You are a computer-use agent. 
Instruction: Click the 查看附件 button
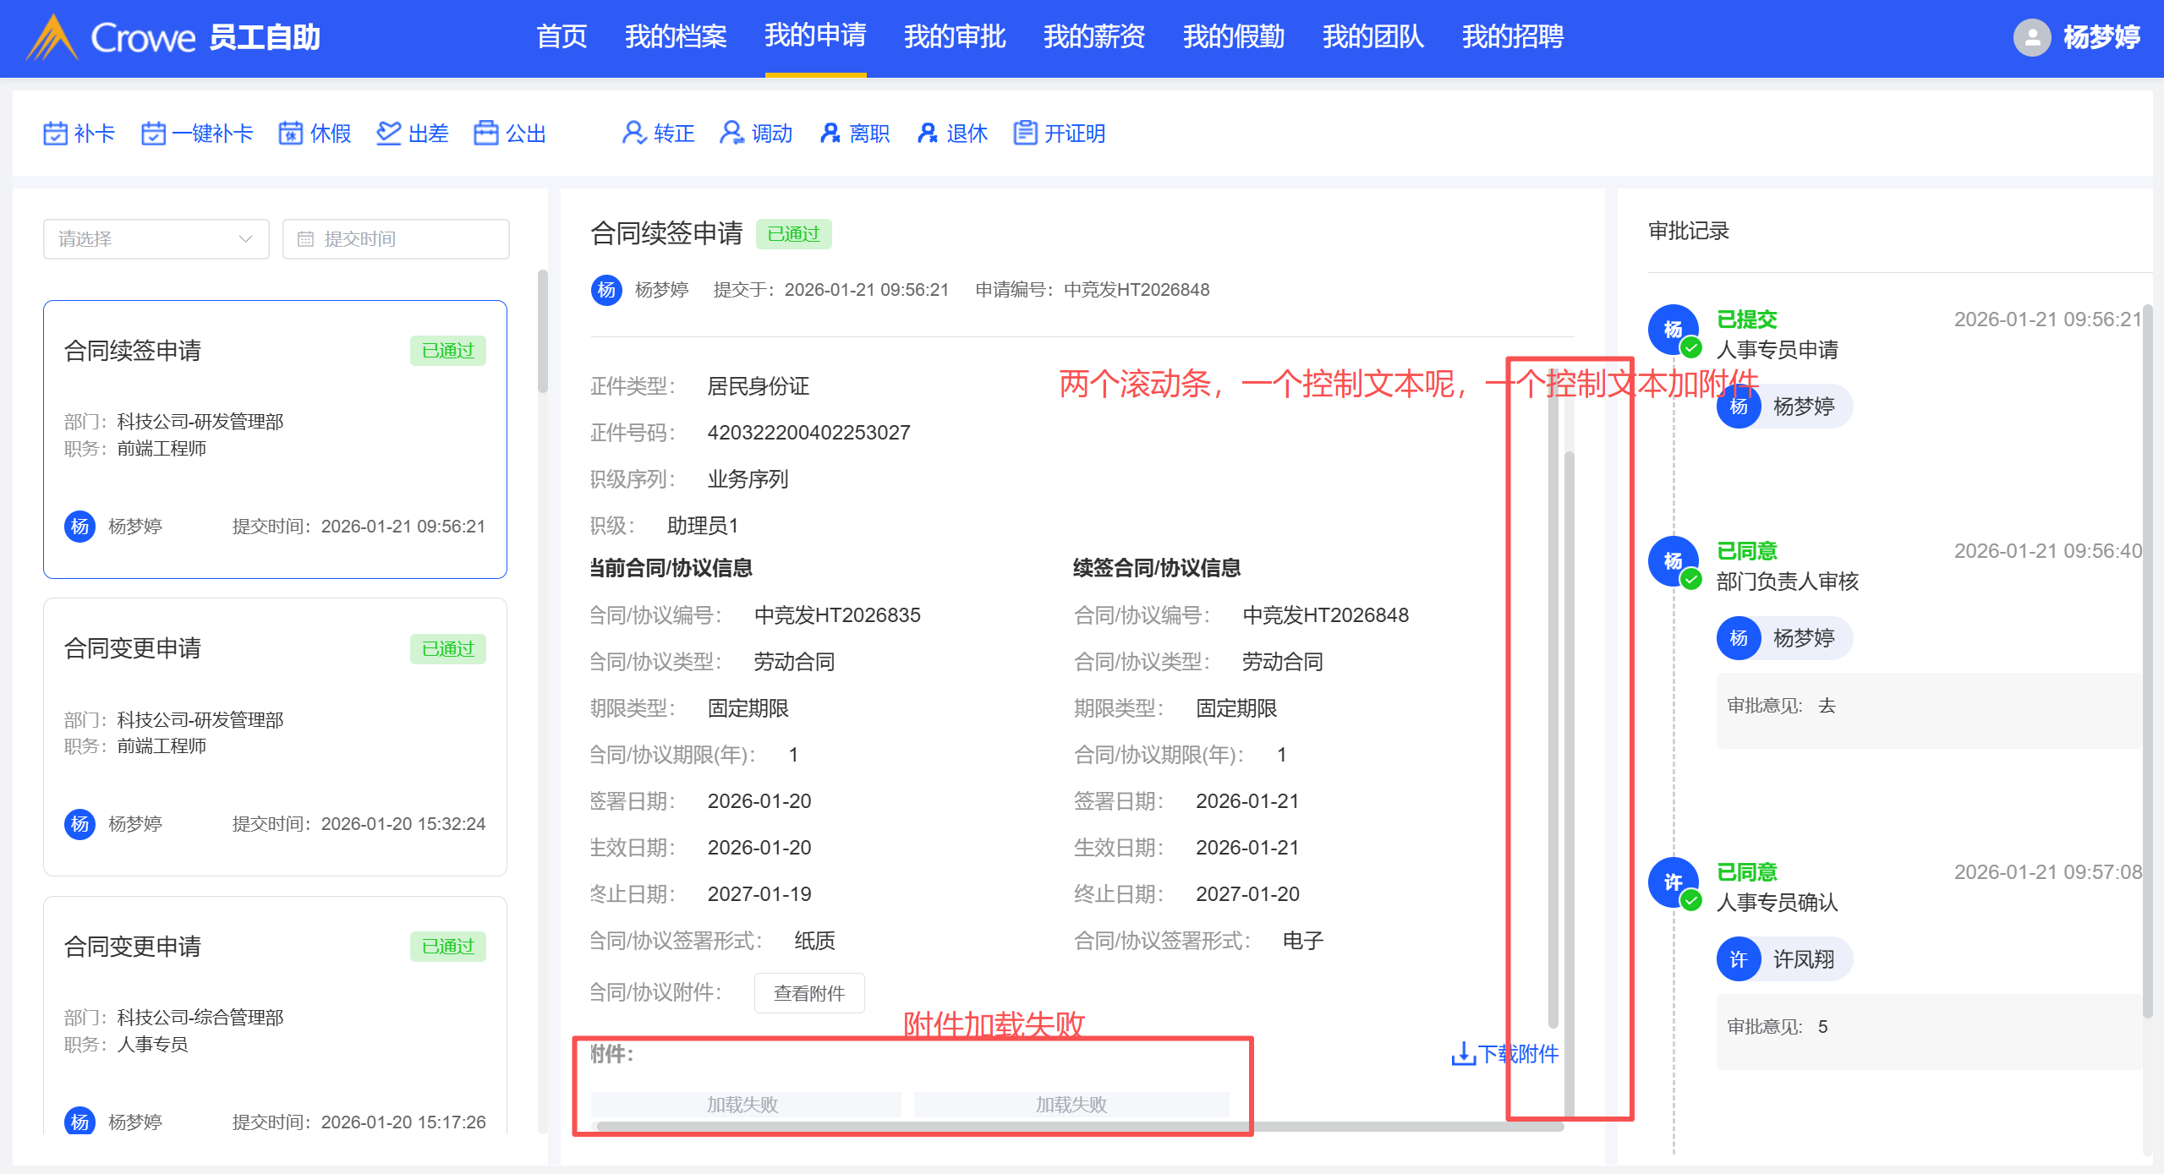(x=808, y=993)
